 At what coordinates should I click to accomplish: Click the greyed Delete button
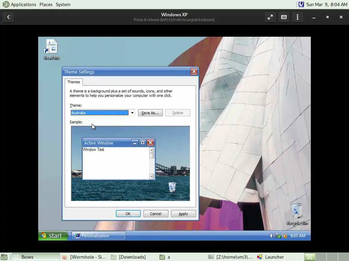[178, 113]
